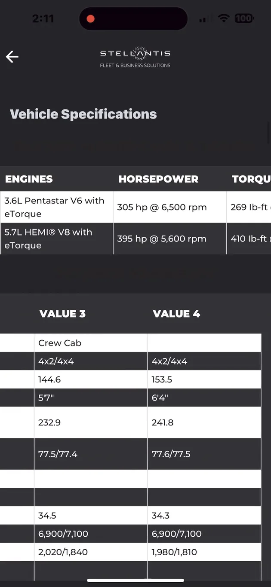Tap the Crew Cab table cell
This screenshot has height=587, width=271.
pyautogui.click(x=60, y=343)
